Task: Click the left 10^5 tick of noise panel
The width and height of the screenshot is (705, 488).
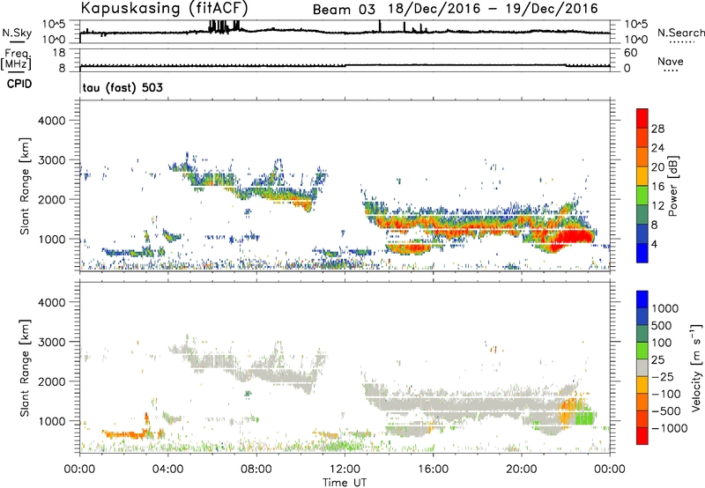Action: coord(54,25)
